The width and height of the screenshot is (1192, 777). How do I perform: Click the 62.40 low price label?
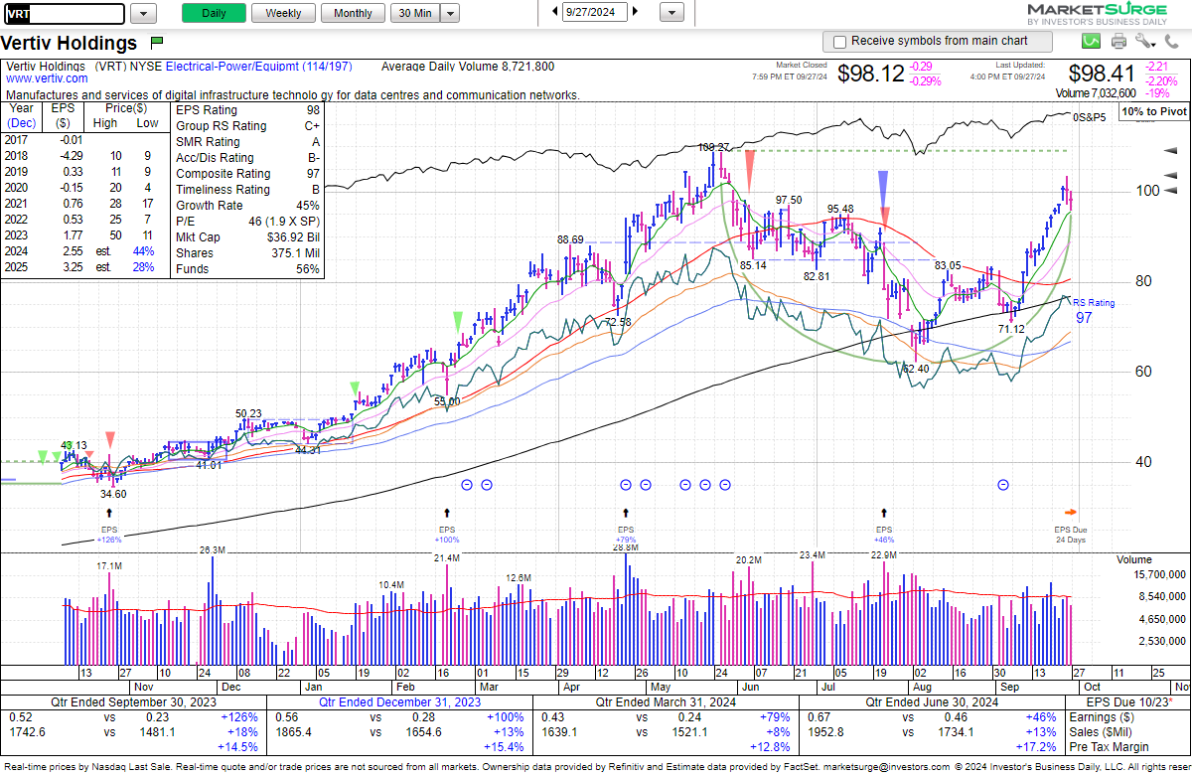pos(914,369)
